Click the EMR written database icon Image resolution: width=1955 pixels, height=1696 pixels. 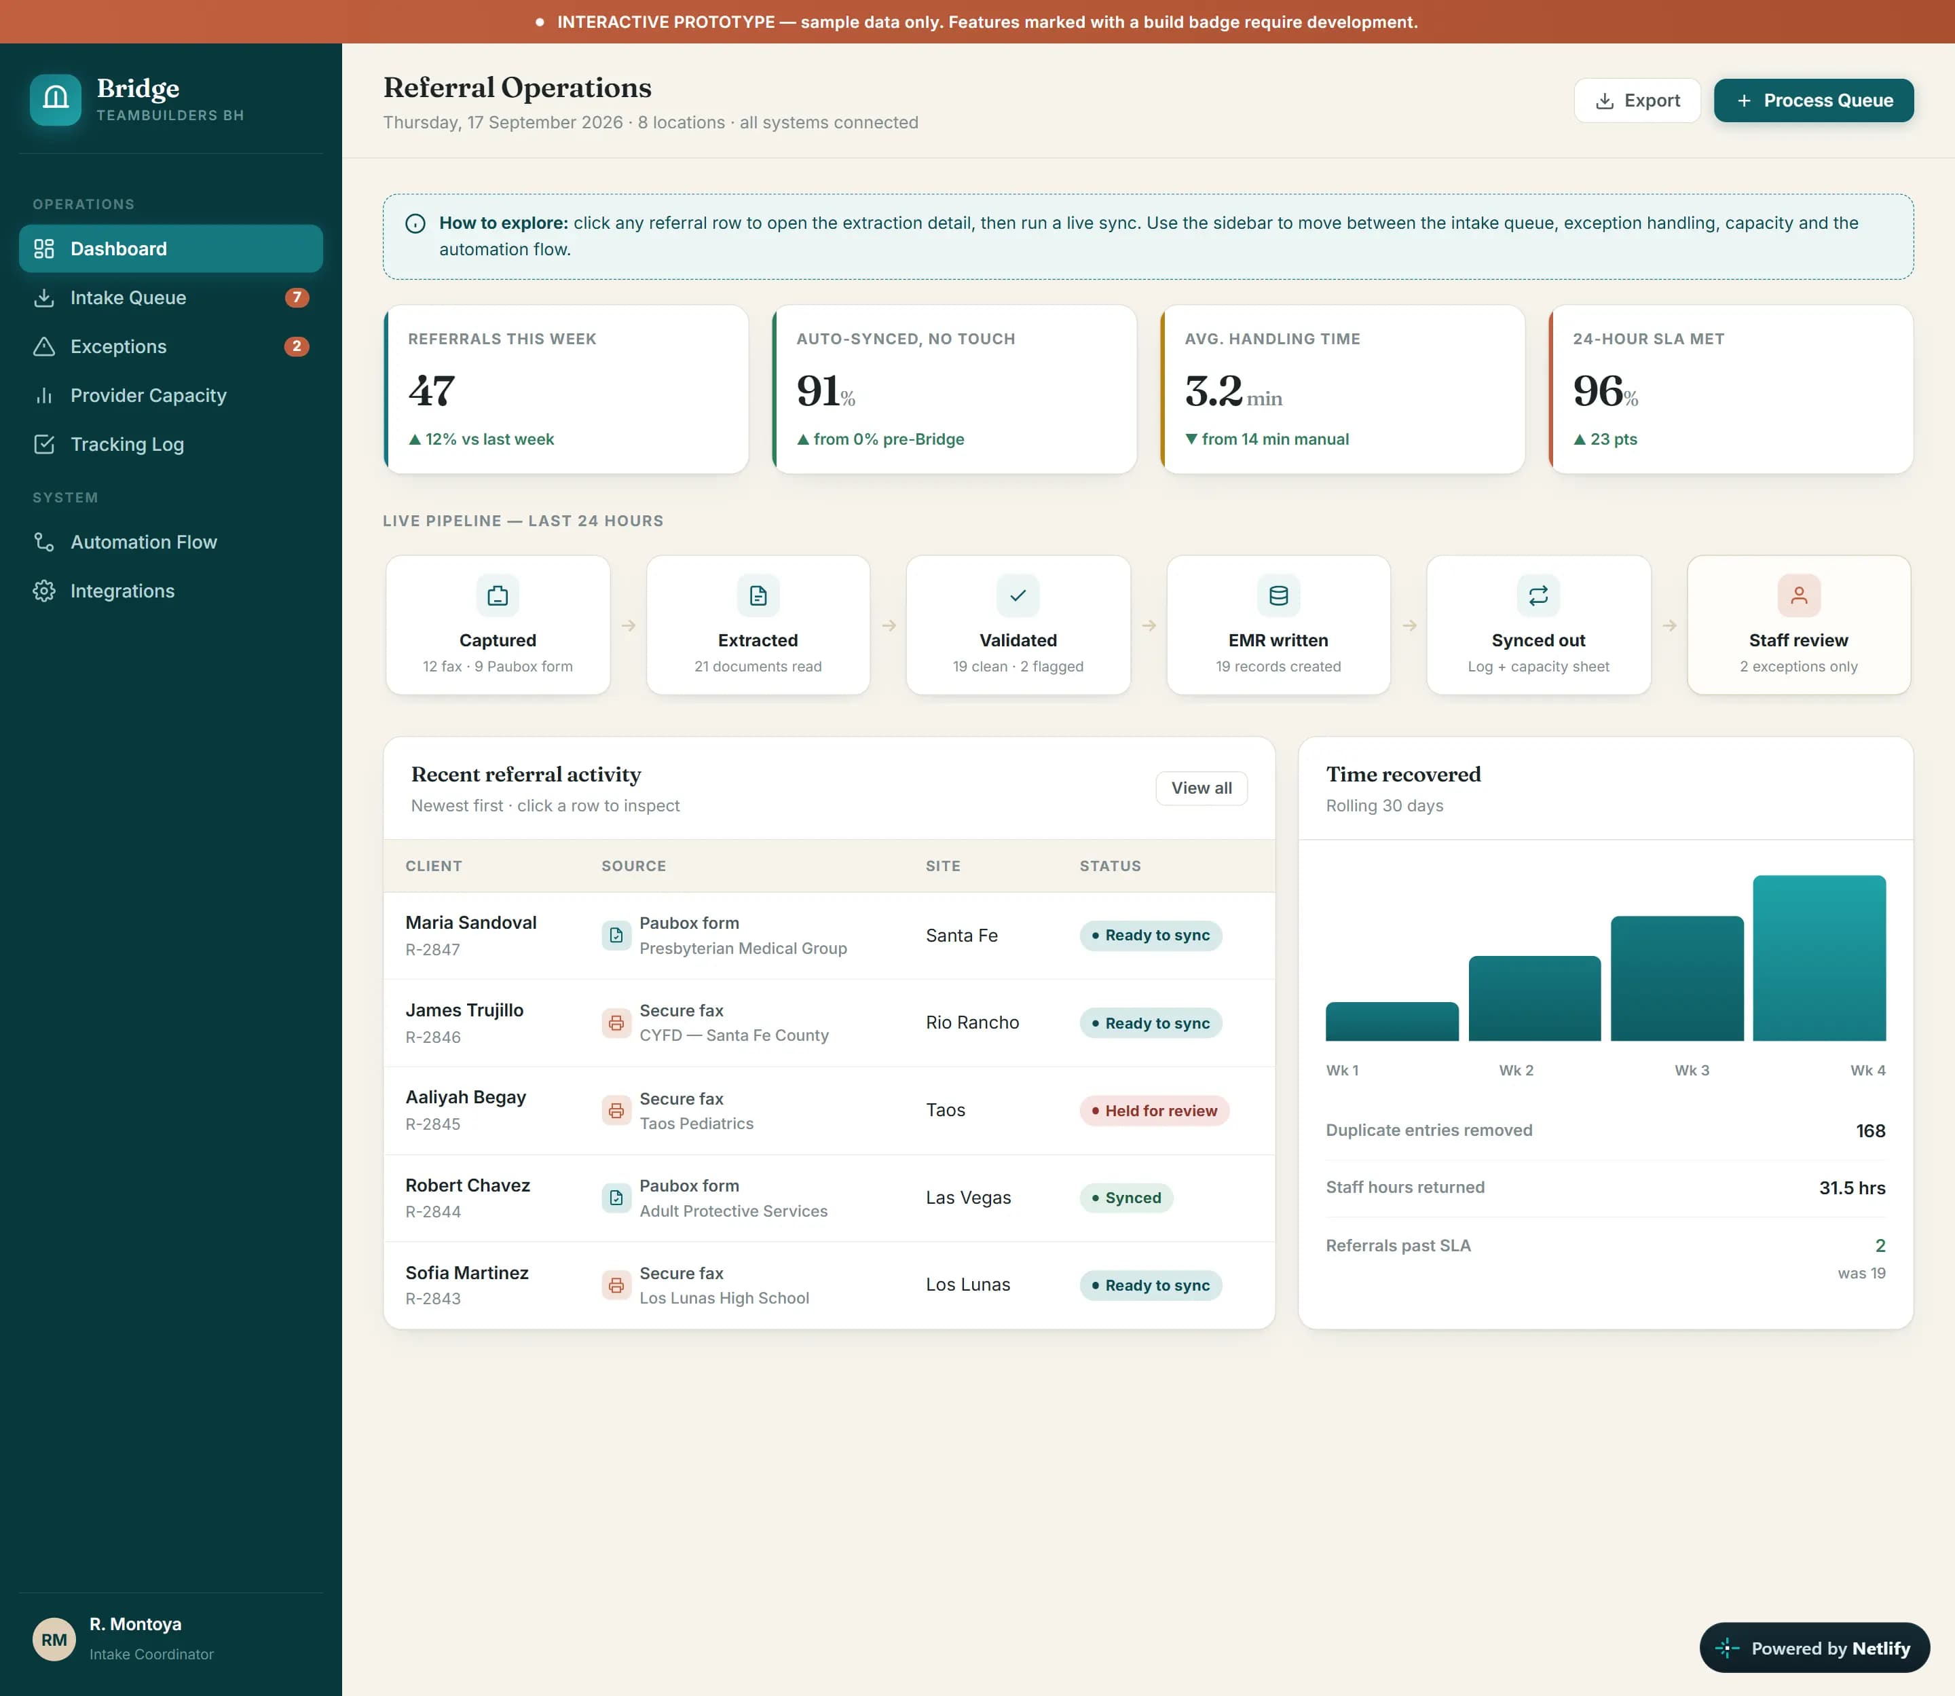click(x=1278, y=595)
